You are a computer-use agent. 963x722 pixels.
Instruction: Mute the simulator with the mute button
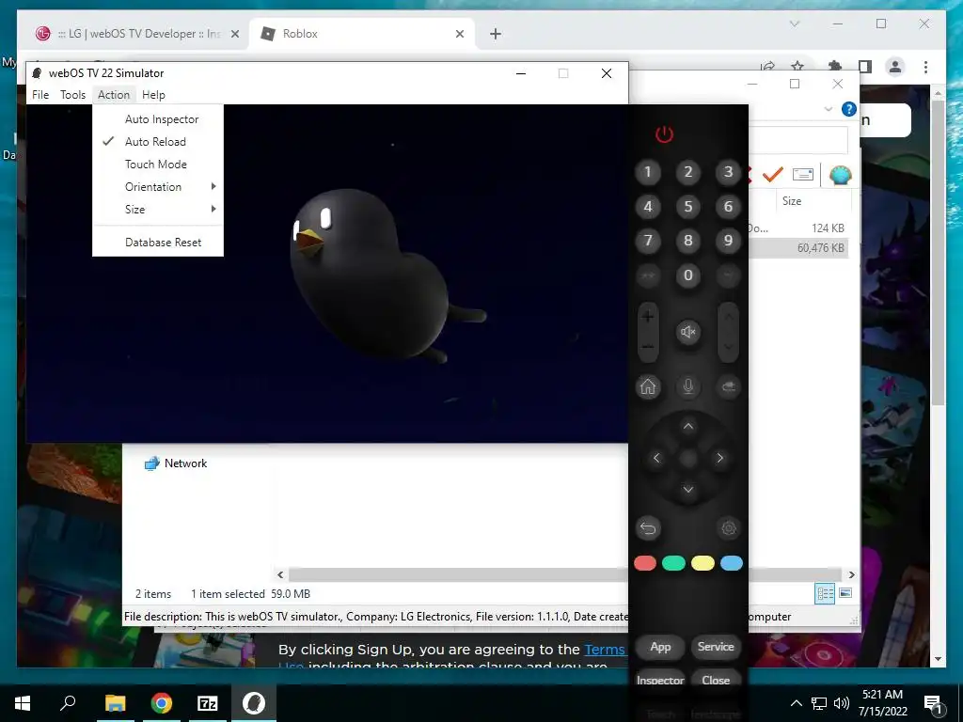687,332
